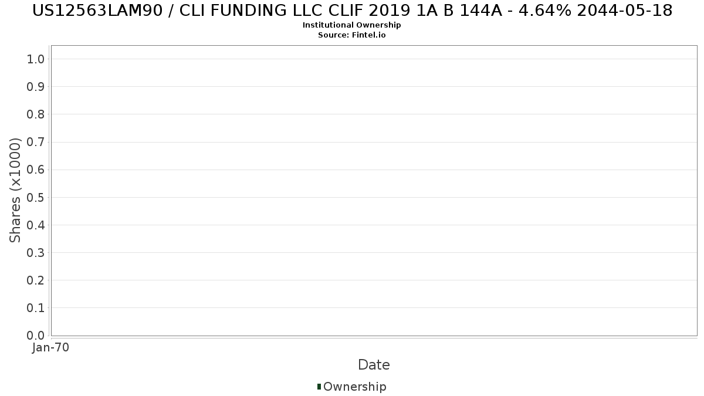Click the 0.5 y-axis tick label
The width and height of the screenshot is (704, 396).
point(36,197)
